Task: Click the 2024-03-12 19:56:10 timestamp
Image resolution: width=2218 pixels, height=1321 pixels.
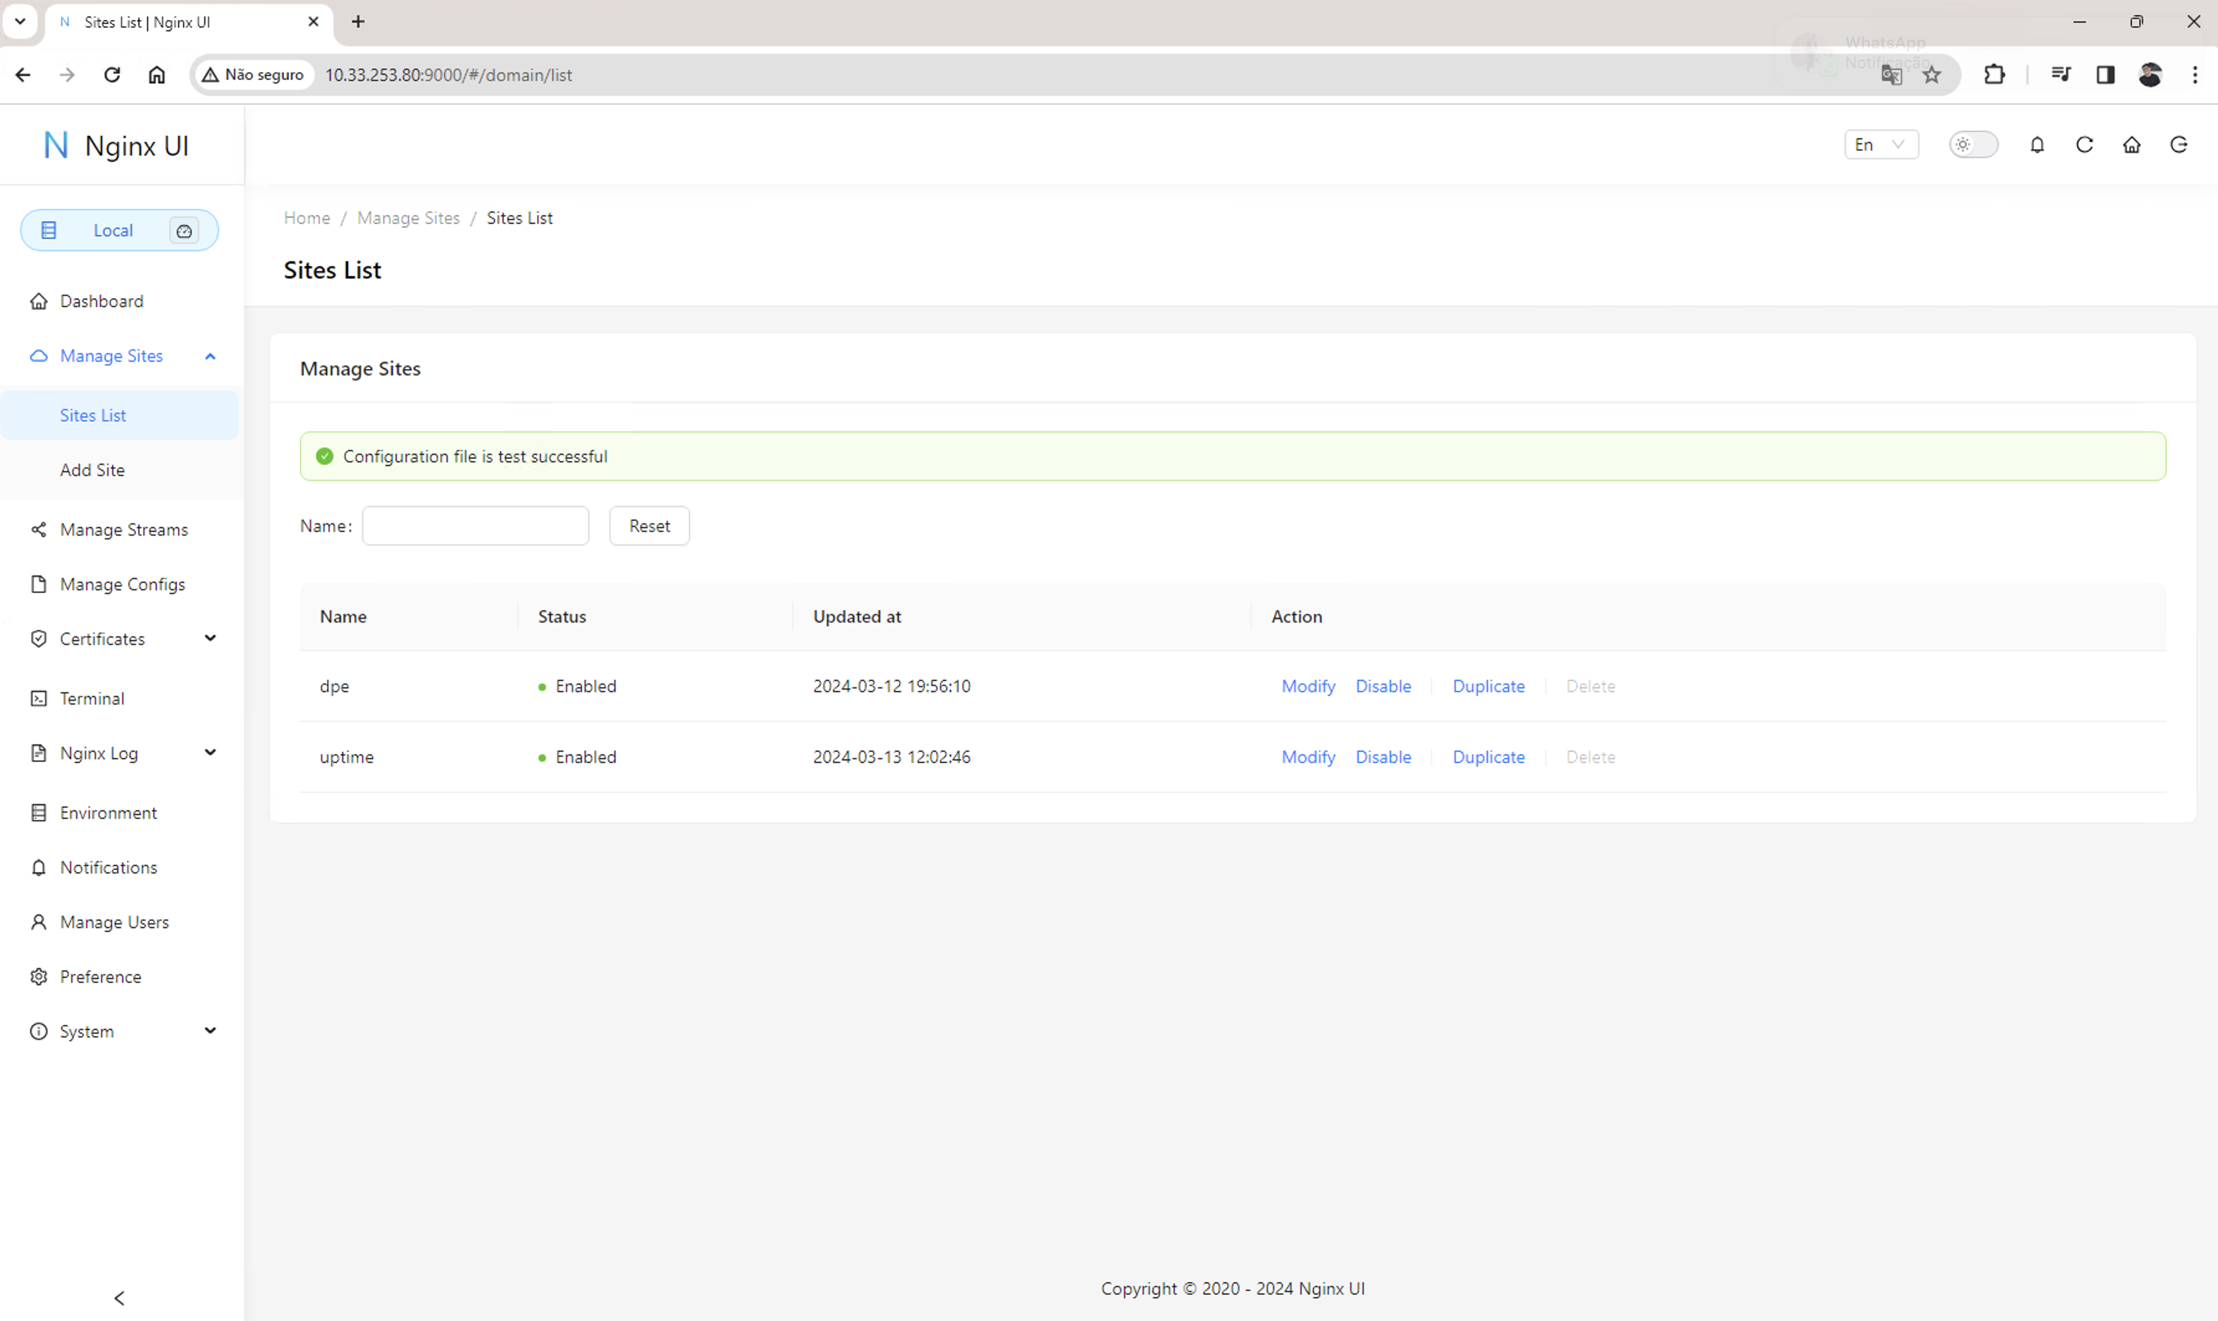Action: point(891,687)
